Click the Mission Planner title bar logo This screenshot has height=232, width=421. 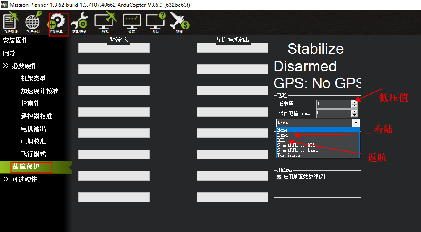tap(4, 5)
